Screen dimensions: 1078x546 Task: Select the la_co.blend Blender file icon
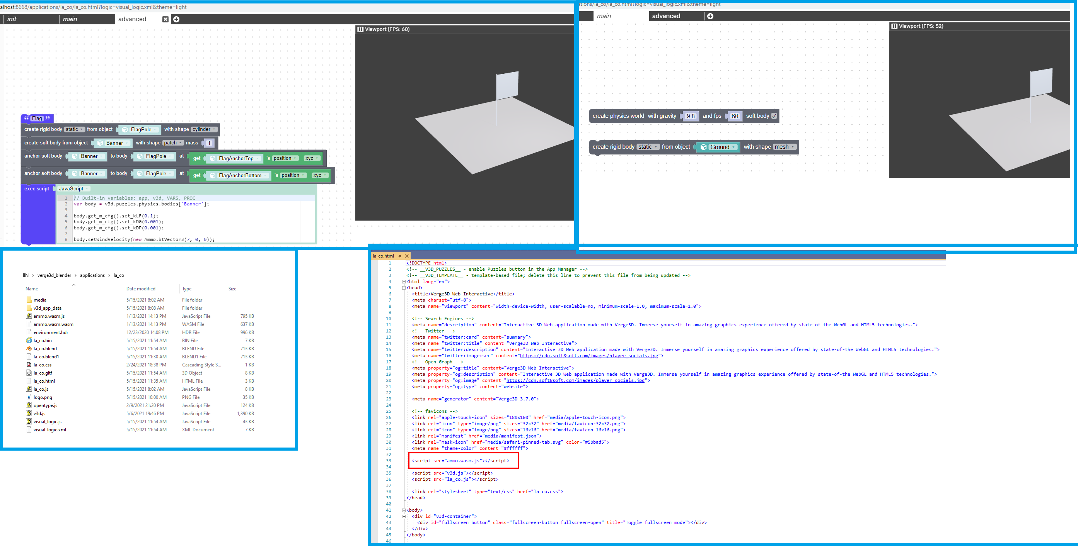coord(29,349)
